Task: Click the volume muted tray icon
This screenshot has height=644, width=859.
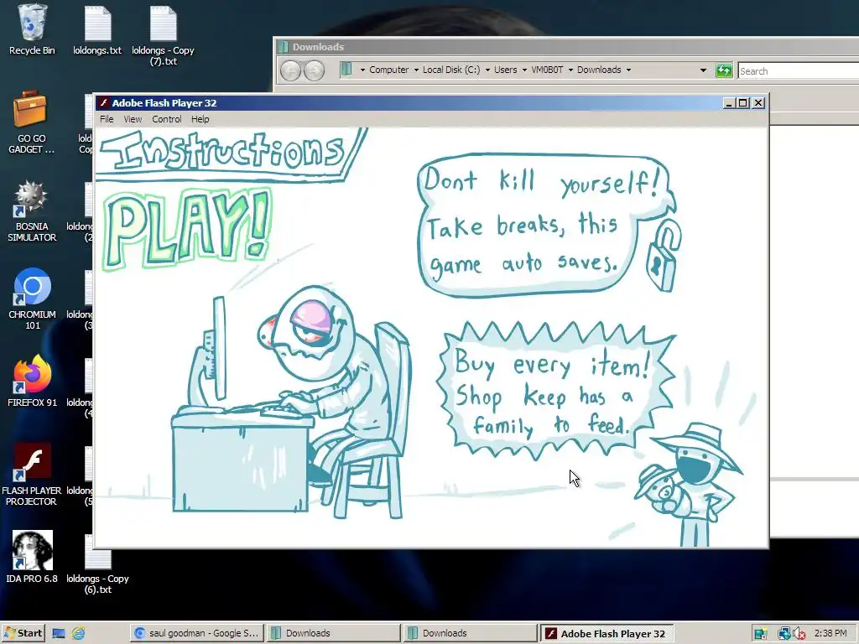Action: (799, 634)
